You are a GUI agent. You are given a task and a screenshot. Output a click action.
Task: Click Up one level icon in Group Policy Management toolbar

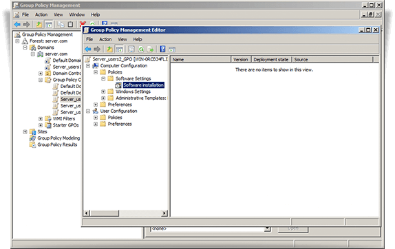(39, 25)
